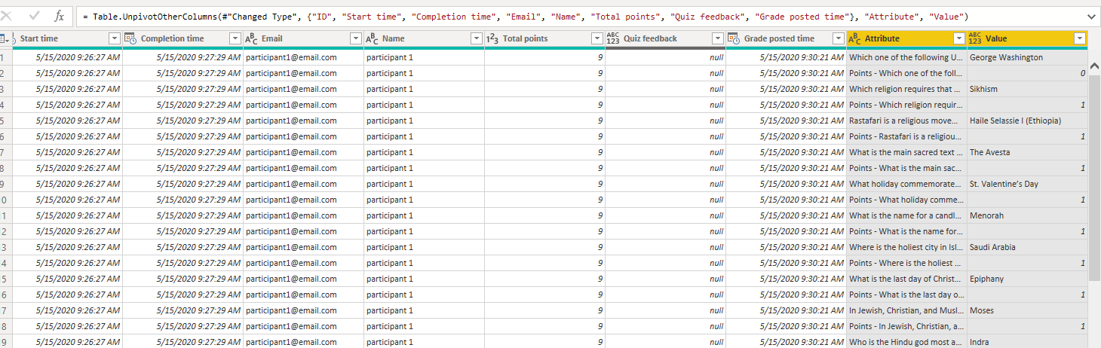The width and height of the screenshot is (1101, 348).
Task: Select the Menorah value cell
Action: tap(1027, 215)
